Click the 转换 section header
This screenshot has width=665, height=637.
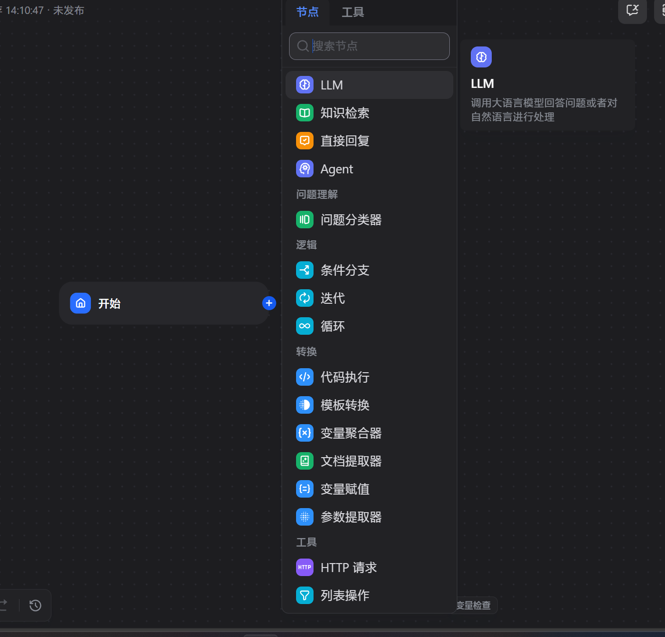pyautogui.click(x=307, y=352)
